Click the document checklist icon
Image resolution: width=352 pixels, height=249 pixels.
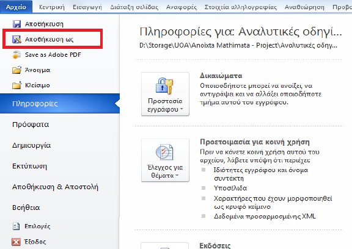pyautogui.click(x=164, y=152)
